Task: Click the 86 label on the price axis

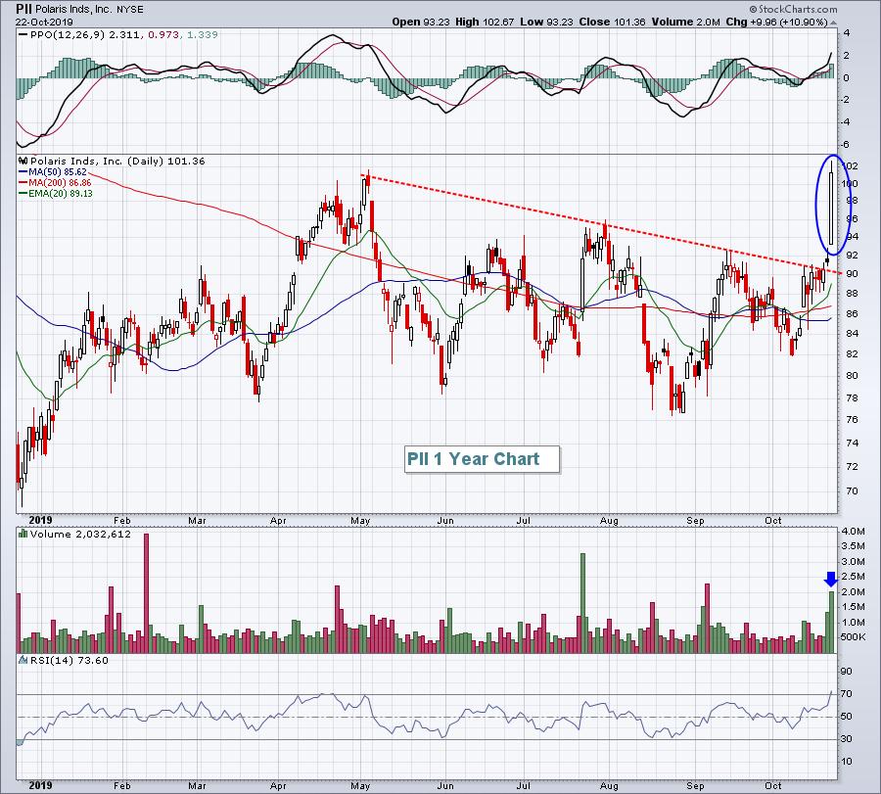Action: point(852,313)
